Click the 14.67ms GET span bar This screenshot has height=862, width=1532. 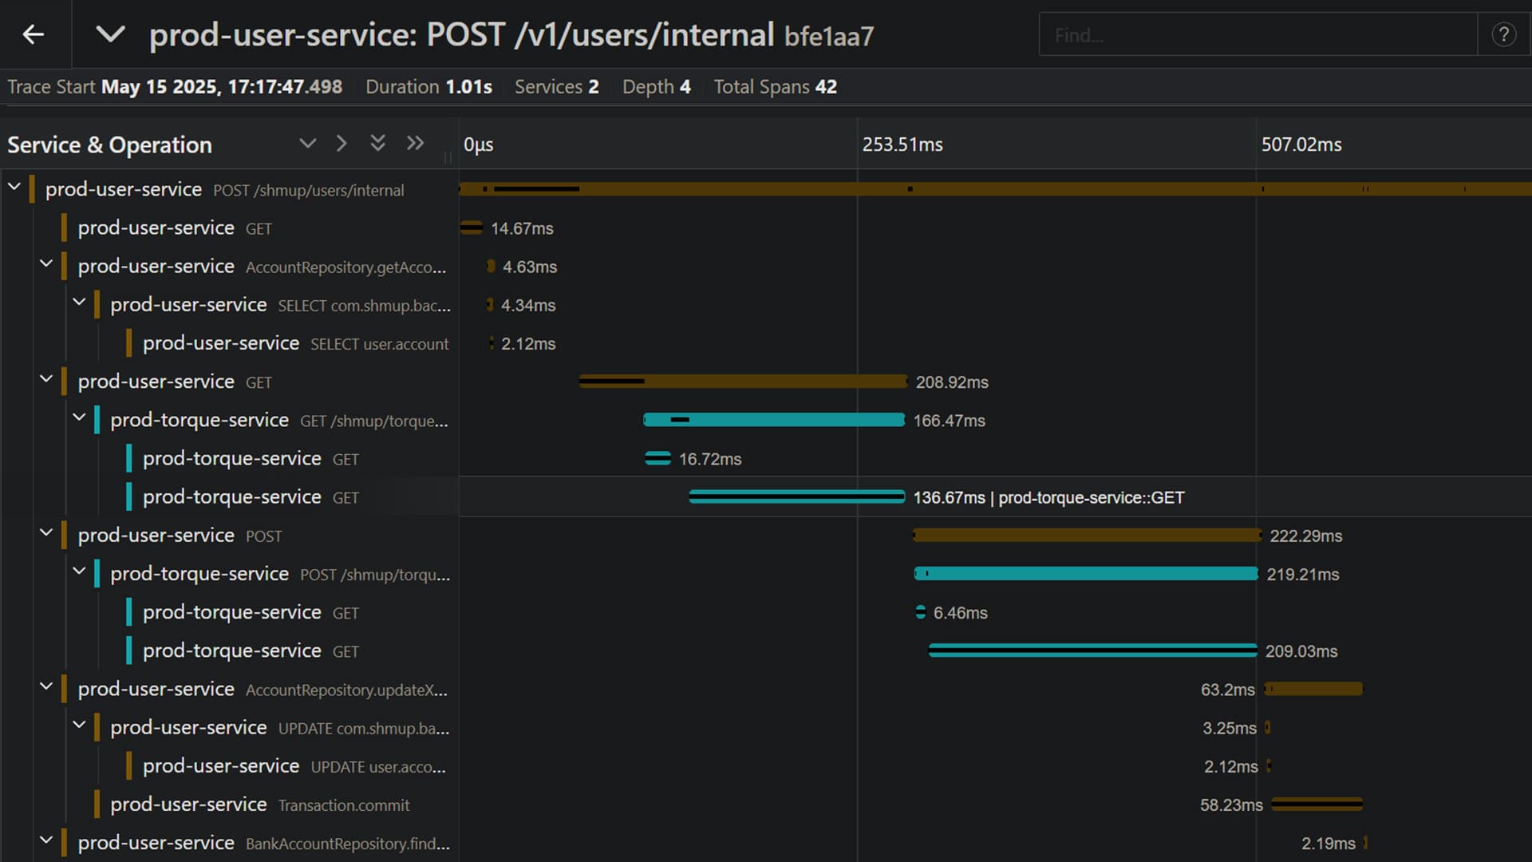(472, 228)
